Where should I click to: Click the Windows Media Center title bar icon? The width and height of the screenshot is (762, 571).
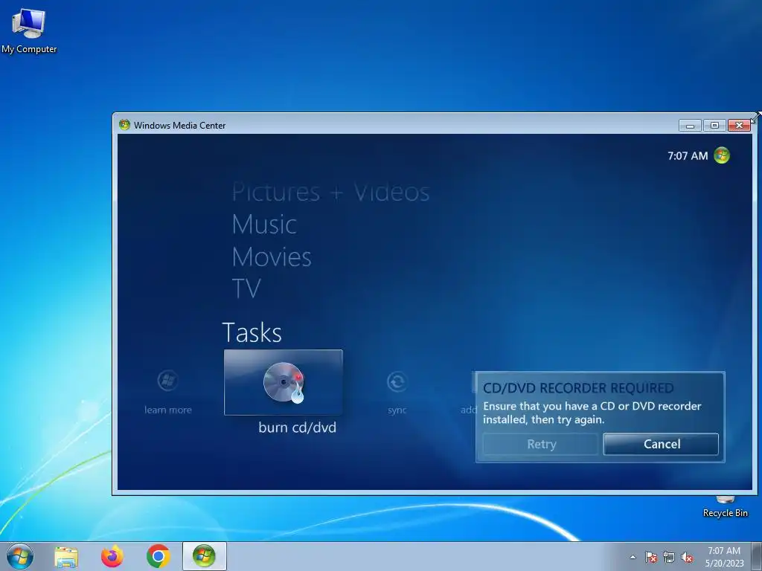[x=124, y=125]
